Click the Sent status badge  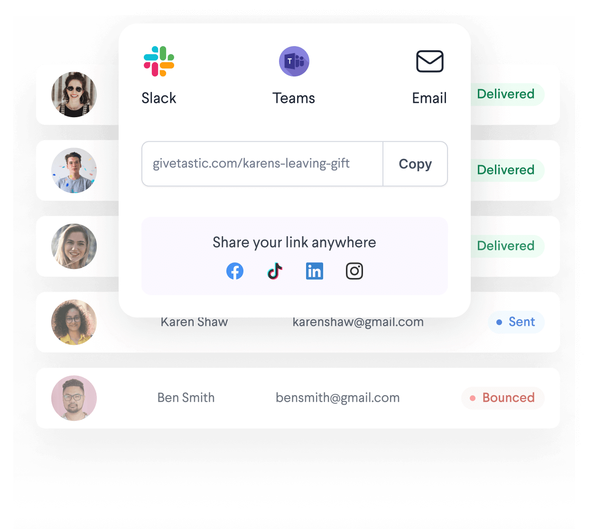pos(516,322)
